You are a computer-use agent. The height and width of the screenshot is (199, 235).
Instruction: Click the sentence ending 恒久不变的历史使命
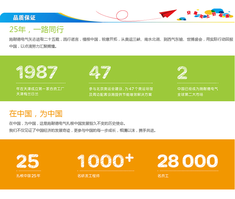click(67, 123)
